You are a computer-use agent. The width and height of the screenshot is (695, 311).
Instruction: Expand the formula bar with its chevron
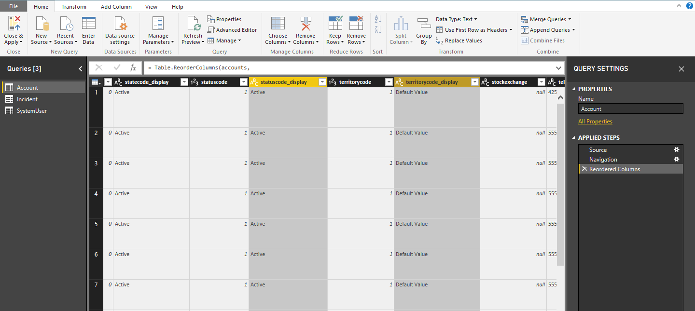(x=559, y=68)
